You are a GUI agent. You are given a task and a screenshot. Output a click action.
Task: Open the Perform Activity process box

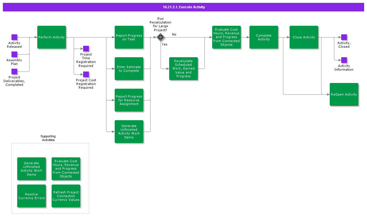pyautogui.click(x=52, y=37)
